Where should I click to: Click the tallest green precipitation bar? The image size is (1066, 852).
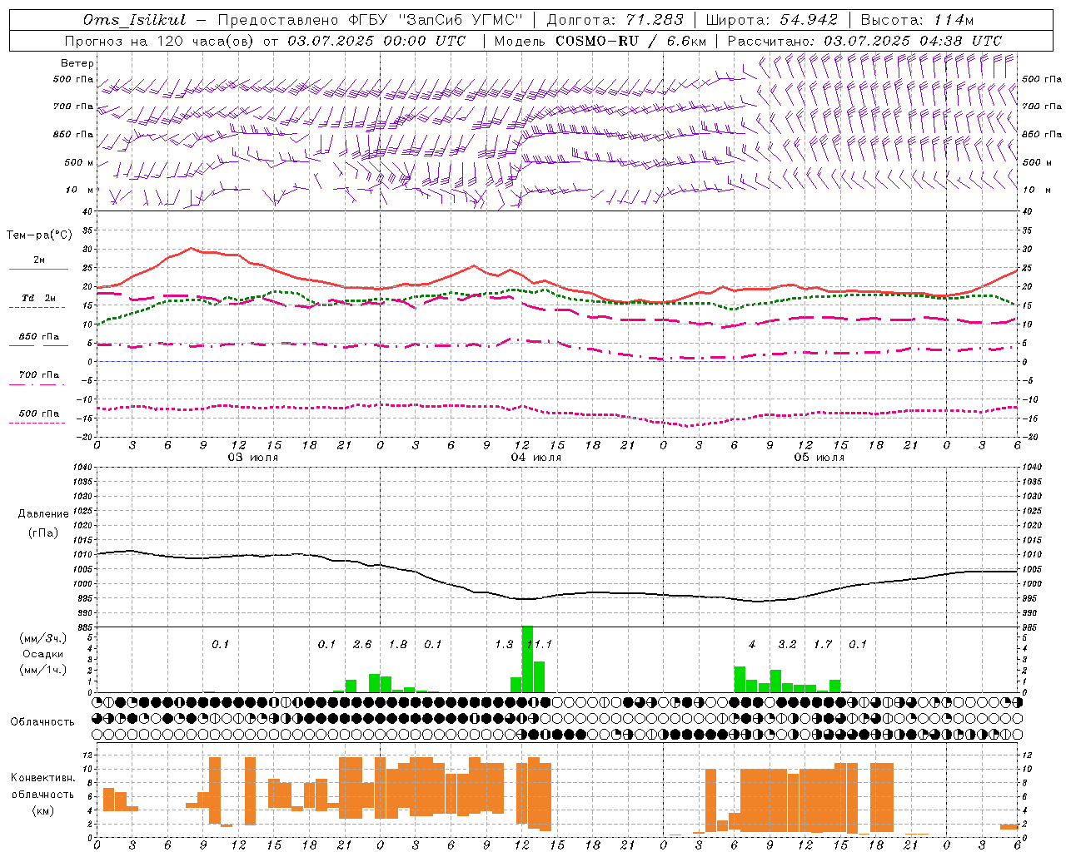pos(527,659)
